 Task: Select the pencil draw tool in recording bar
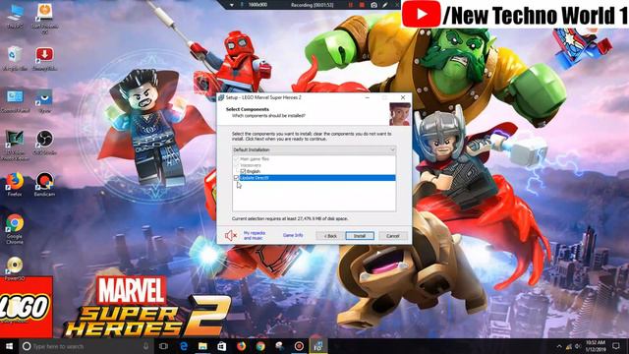385,5
